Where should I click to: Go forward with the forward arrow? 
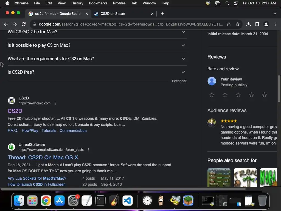pyautogui.click(x=15, y=24)
